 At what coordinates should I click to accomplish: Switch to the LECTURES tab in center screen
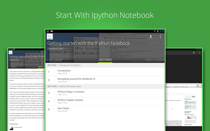105,60
